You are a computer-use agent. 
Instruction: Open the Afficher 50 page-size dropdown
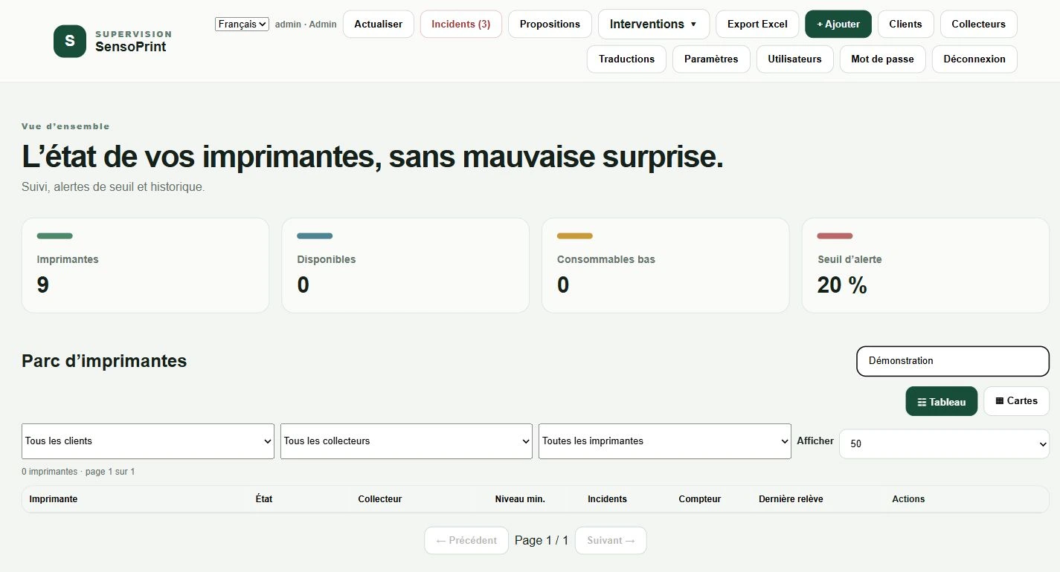click(945, 443)
